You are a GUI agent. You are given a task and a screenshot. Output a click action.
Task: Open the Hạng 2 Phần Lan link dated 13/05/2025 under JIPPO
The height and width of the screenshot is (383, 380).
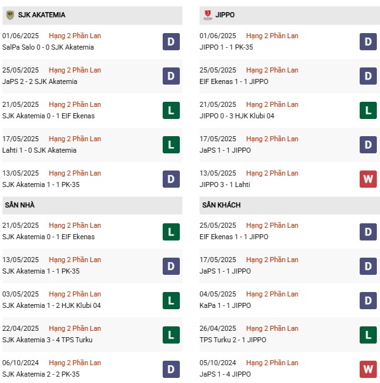pyautogui.click(x=272, y=173)
